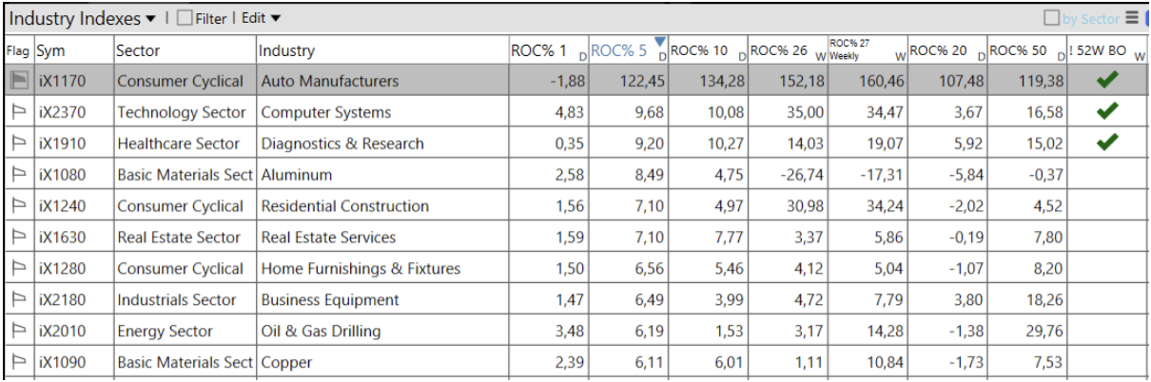The height and width of the screenshot is (382, 1151).
Task: Expand the Edit dropdown menu
Action: point(262,18)
